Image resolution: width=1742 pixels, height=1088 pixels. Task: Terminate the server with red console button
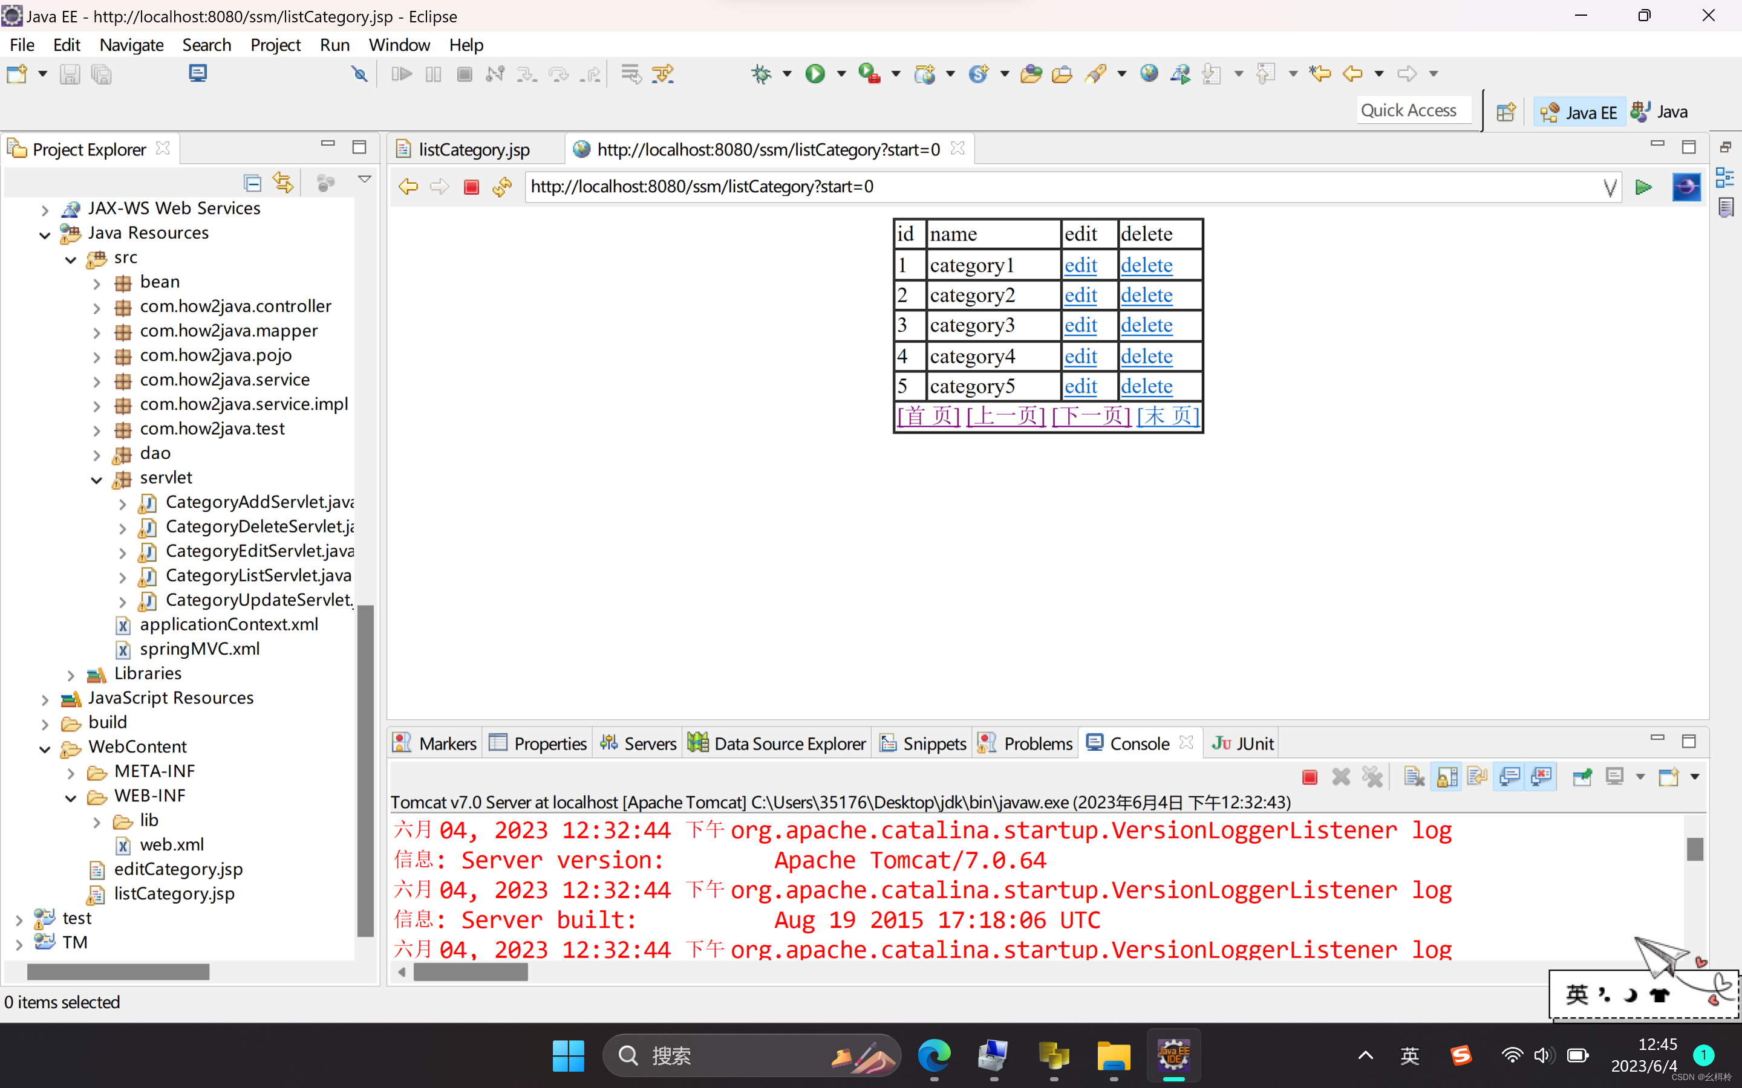(x=1310, y=777)
